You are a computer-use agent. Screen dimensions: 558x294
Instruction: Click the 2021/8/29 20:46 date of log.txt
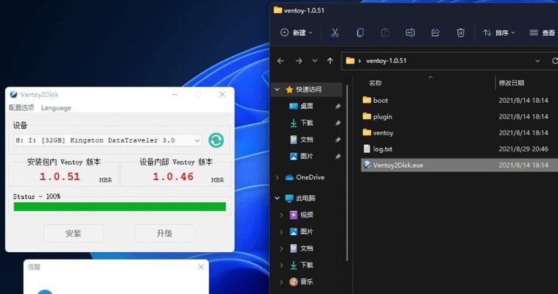coord(523,149)
